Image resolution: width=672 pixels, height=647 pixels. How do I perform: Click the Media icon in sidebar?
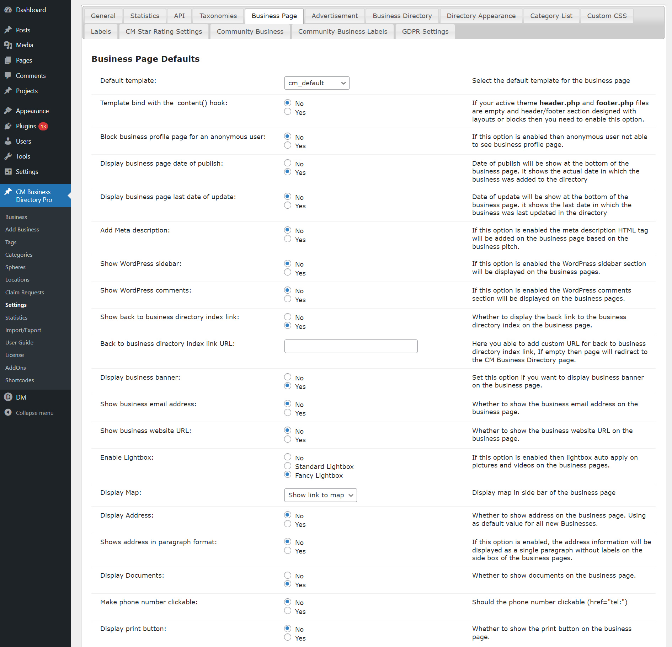tap(8, 45)
